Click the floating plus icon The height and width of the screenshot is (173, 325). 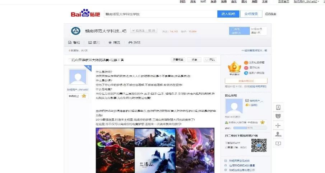pyautogui.click(x=278, y=125)
